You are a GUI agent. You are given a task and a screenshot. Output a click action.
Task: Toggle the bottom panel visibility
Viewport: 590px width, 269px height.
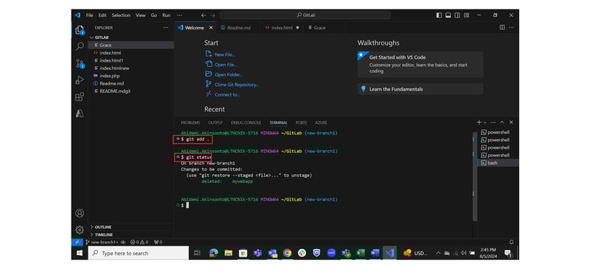448,15
